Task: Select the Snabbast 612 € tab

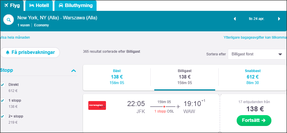Action: pyautogui.click(x=253, y=77)
